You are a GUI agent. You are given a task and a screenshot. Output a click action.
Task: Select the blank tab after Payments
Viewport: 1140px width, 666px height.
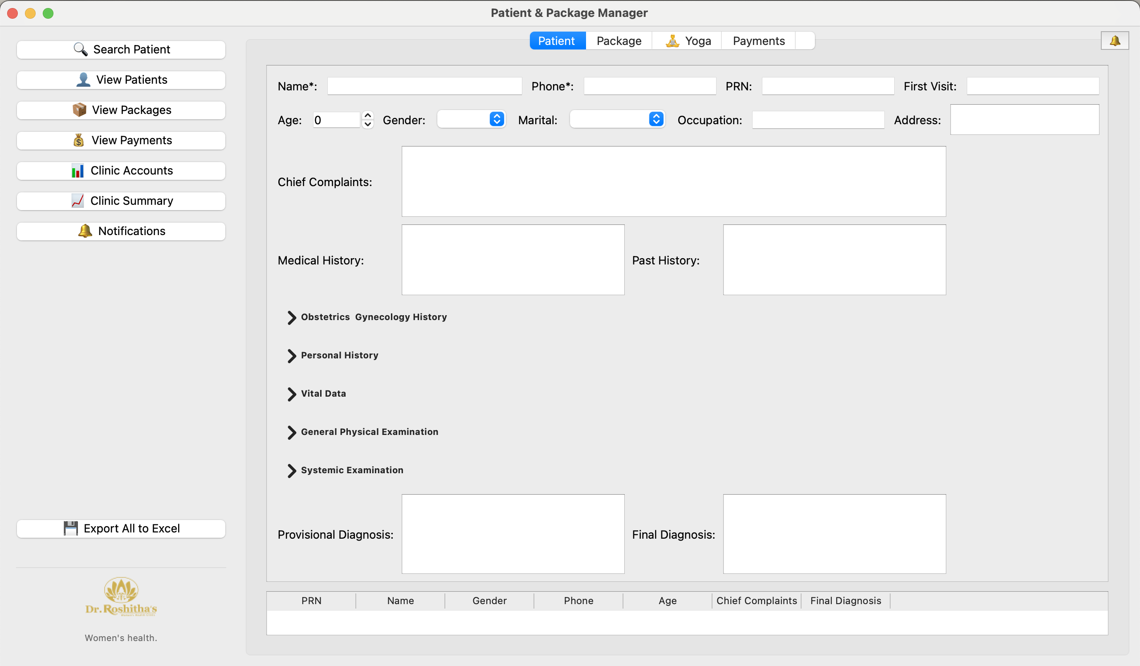click(805, 41)
